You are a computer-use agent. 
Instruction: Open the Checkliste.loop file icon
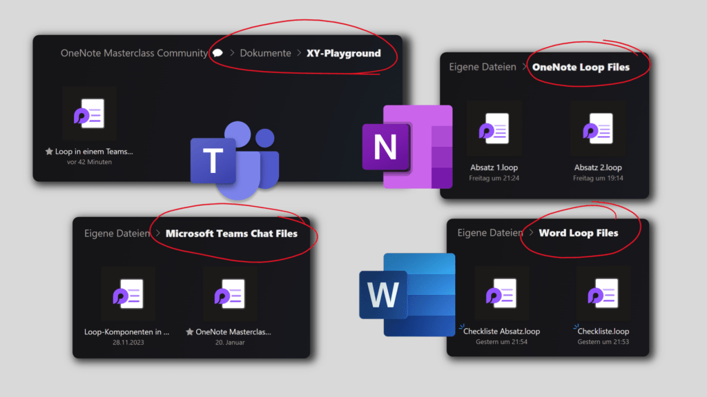[x=603, y=293]
